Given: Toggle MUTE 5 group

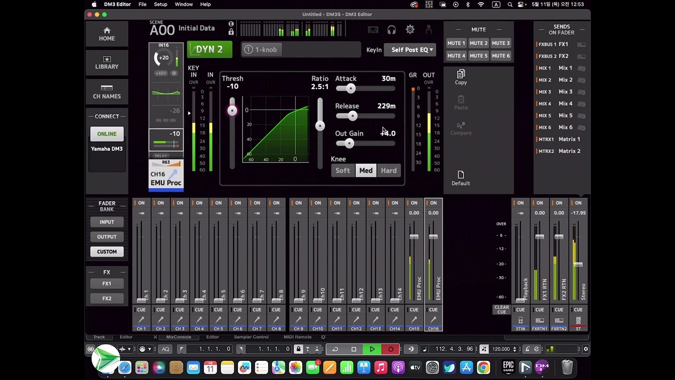Looking at the screenshot, I should pos(478,55).
